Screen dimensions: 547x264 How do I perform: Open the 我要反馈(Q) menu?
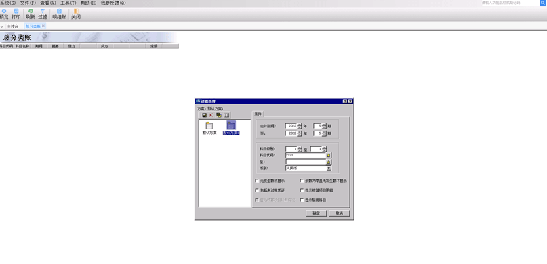(x=113, y=3)
